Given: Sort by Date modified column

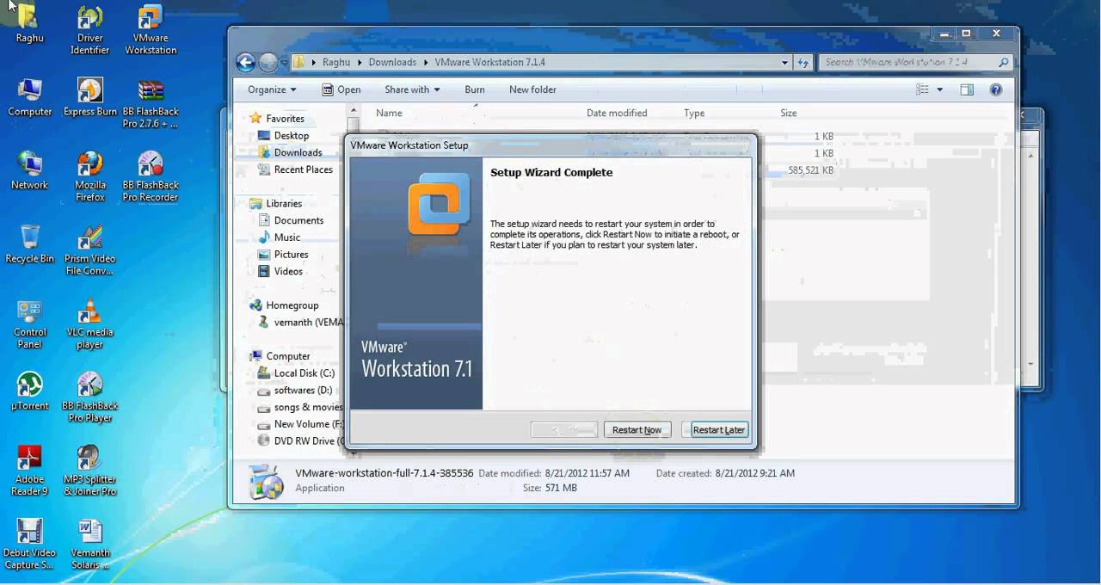Looking at the screenshot, I should tap(617, 113).
